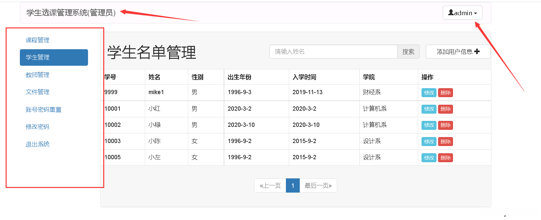Jump to last page via 最后一页»
The width and height of the screenshot is (541, 220).
tap(318, 186)
